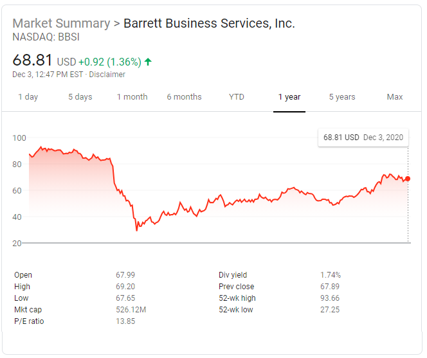
Task: Click the 68.81 USD Dec 3, 2020 tooltip
Action: 363,138
